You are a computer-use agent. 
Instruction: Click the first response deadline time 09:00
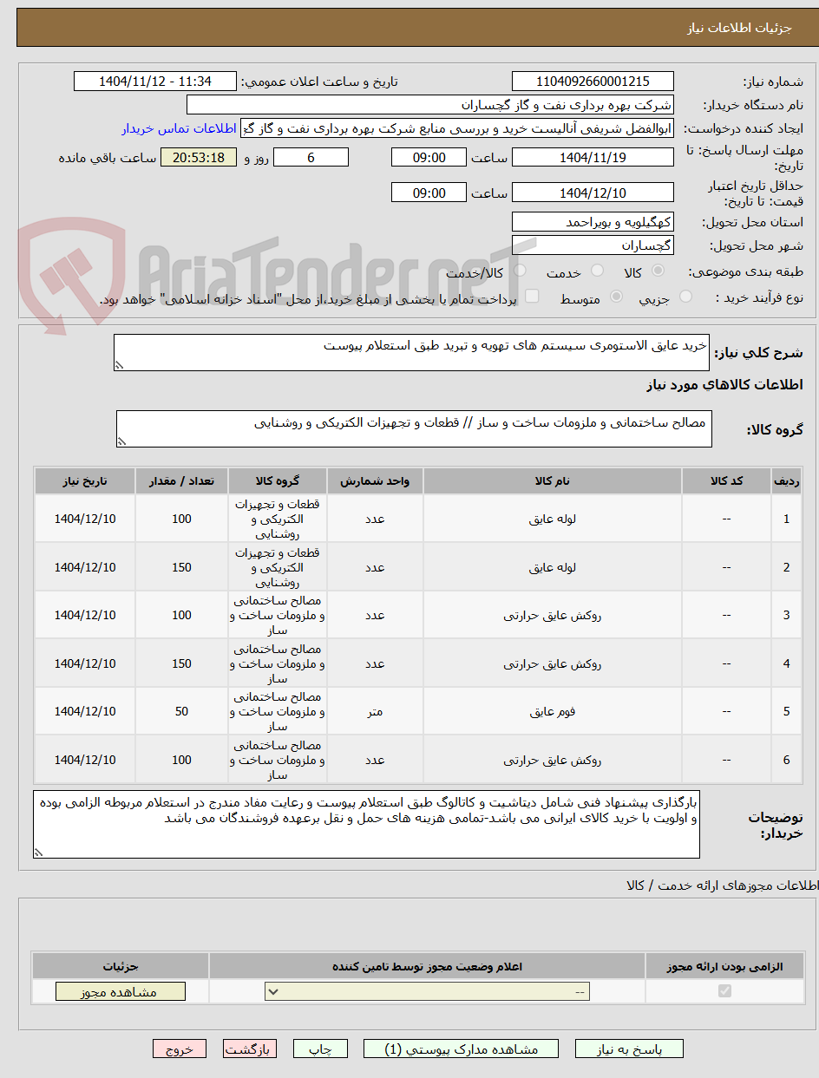[x=429, y=157]
